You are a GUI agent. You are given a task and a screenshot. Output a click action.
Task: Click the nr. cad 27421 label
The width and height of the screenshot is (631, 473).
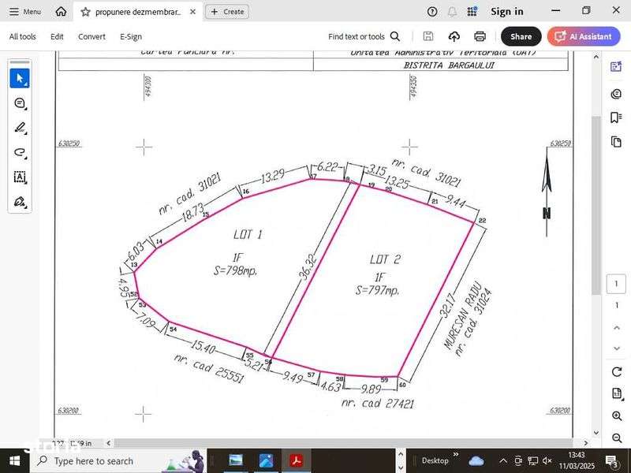[378, 403]
